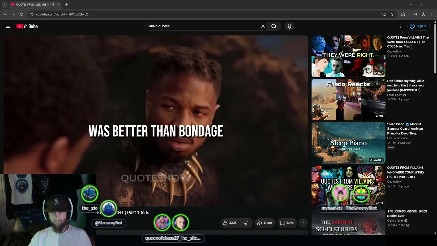Image resolution: width=437 pixels, height=246 pixels.
Task: Click the page's vertical scrollbar thumb
Action: 435,48
